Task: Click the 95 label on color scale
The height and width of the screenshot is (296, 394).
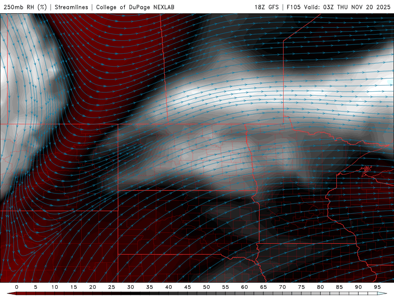Action: pos(377,287)
